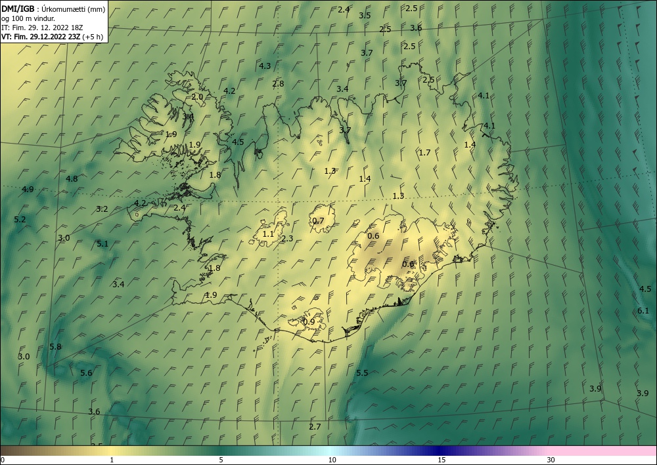Click the 1.1 value on the glacier

pos(268,234)
